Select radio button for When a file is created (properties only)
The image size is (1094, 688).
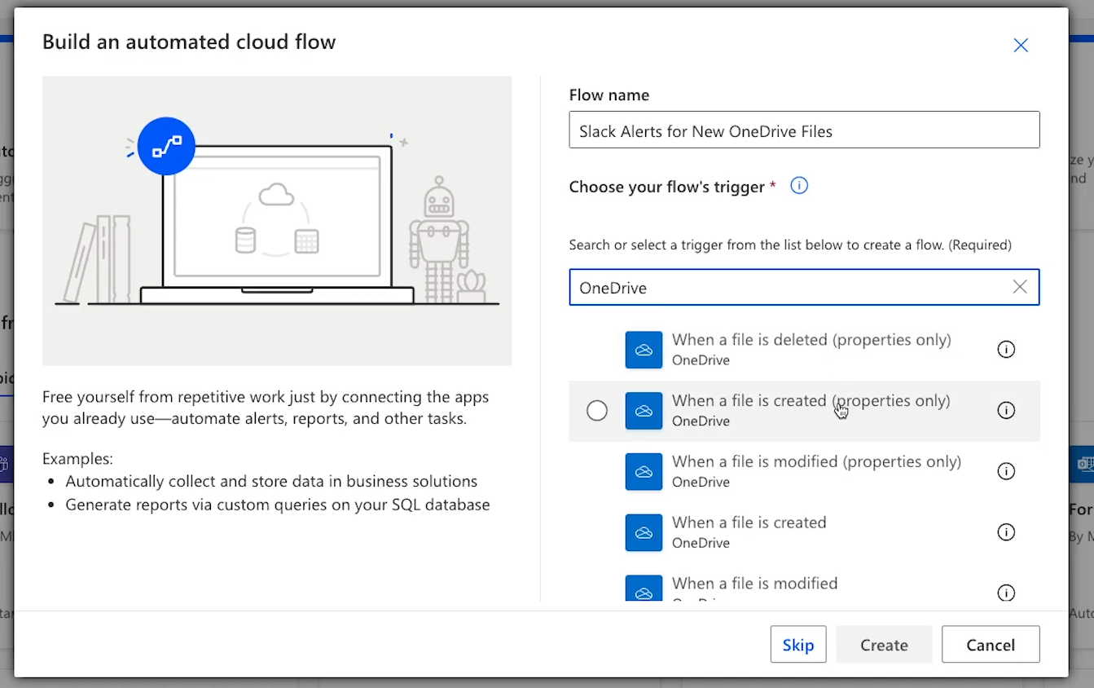(597, 411)
